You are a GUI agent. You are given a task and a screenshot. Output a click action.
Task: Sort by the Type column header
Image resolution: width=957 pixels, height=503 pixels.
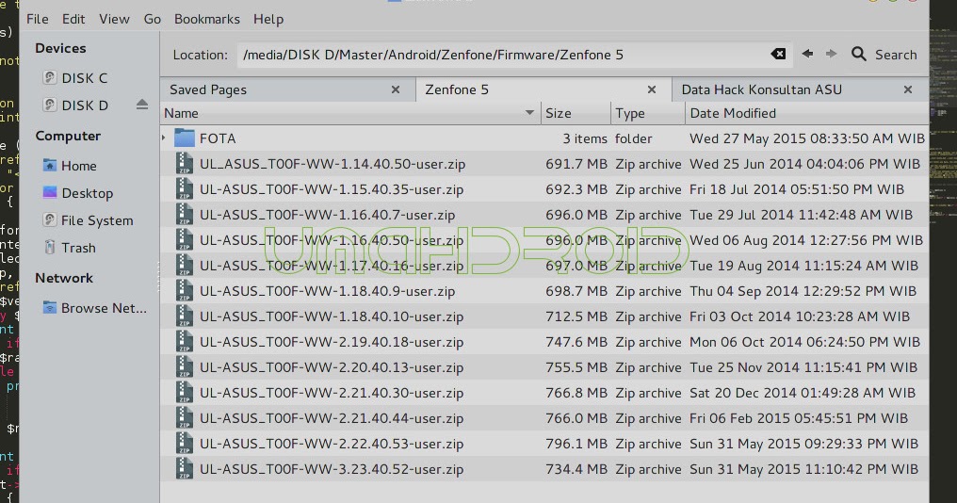pos(647,113)
